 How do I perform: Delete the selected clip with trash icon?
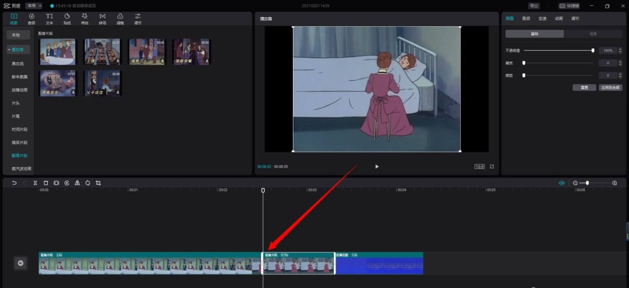tap(46, 183)
